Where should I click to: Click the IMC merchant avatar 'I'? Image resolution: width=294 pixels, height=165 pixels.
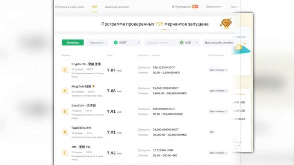click(x=65, y=153)
